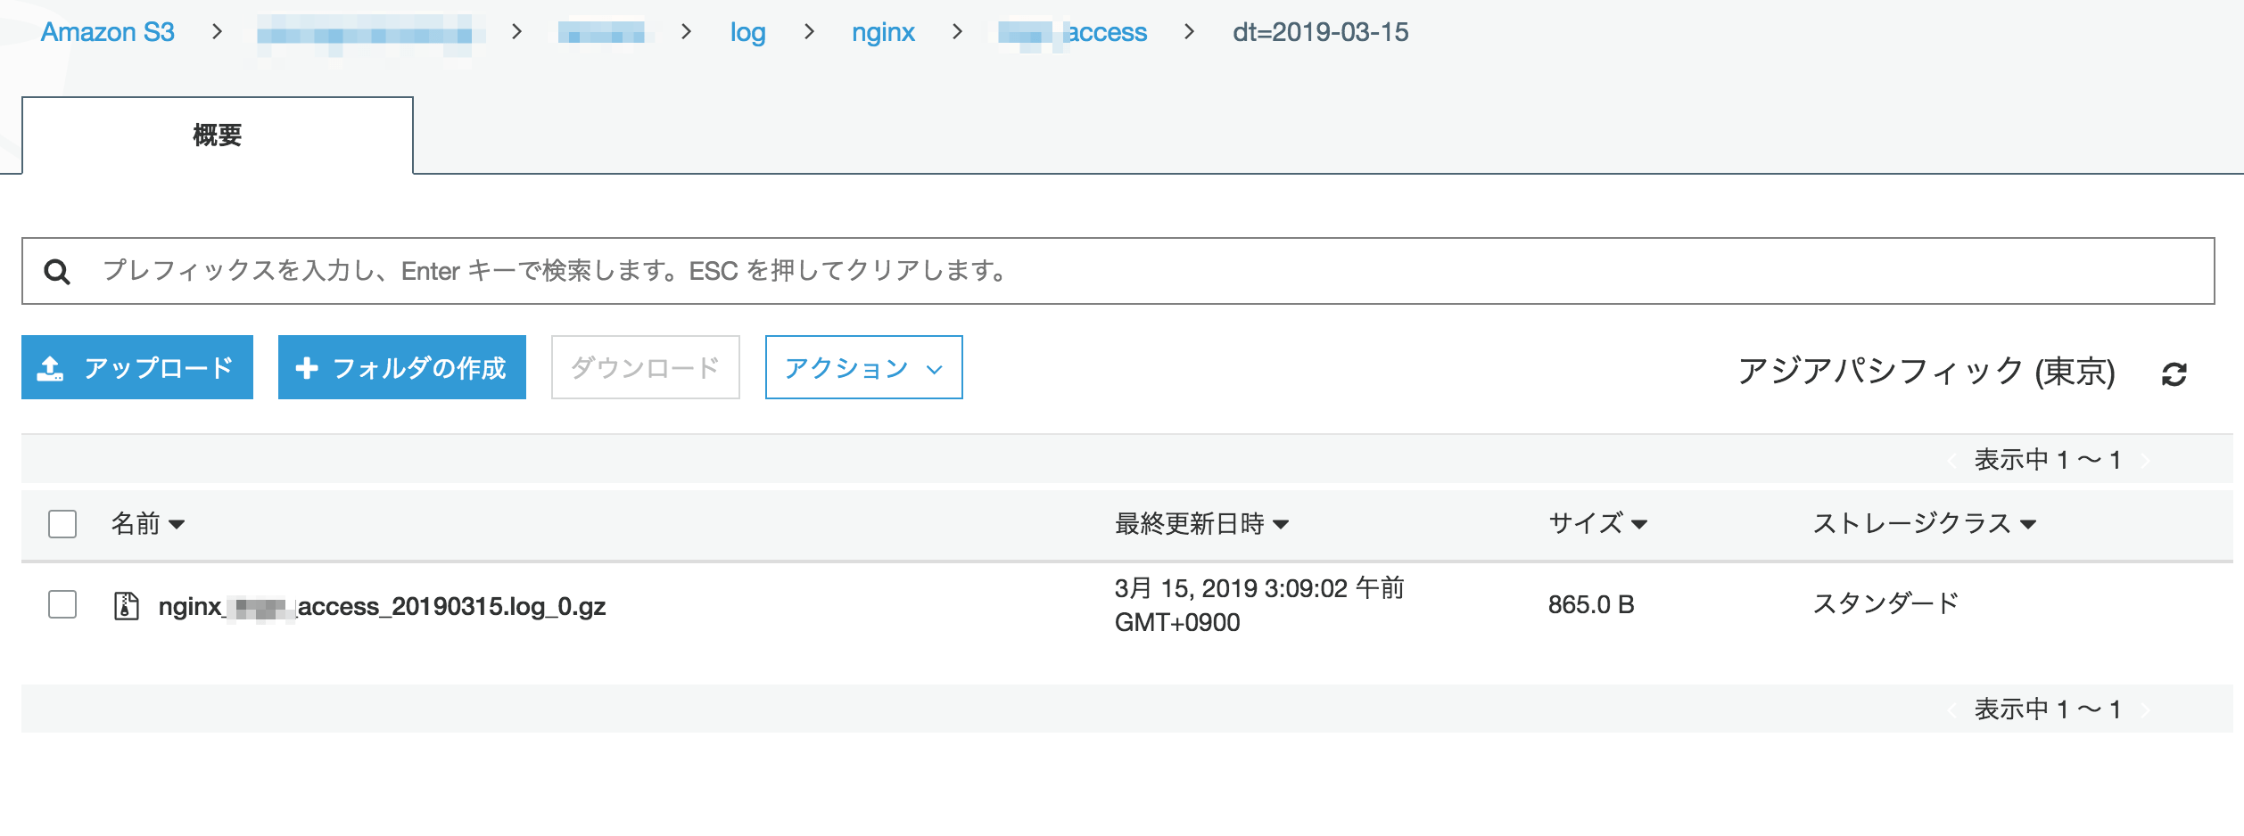This screenshot has height=836, width=2244.
Task: Select the 概要 tab
Action: pos(218,135)
